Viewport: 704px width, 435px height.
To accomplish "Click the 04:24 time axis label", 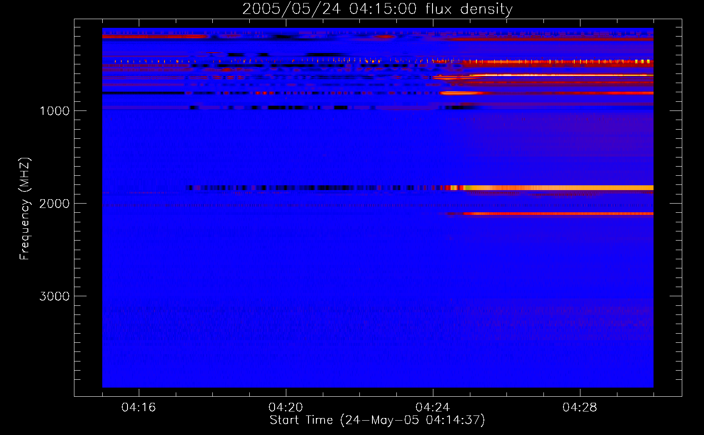I will point(433,408).
